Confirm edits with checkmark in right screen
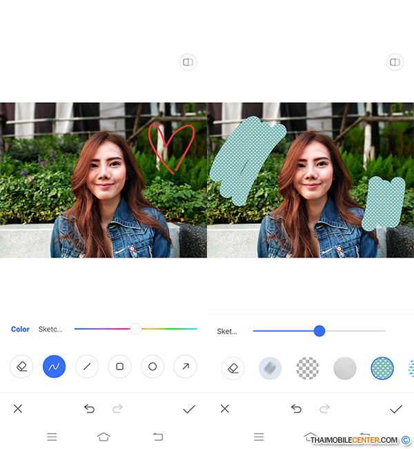 pos(396,409)
